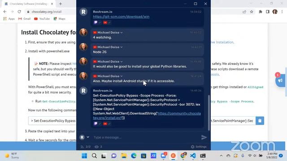Expand Michael Doise menu on '4 watching' message

click(x=122, y=33)
